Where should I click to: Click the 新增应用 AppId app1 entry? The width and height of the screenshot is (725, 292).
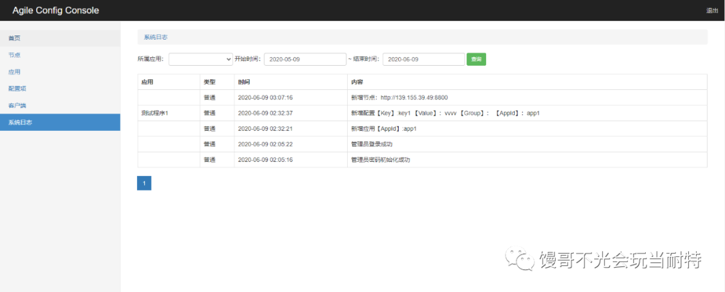(384, 129)
